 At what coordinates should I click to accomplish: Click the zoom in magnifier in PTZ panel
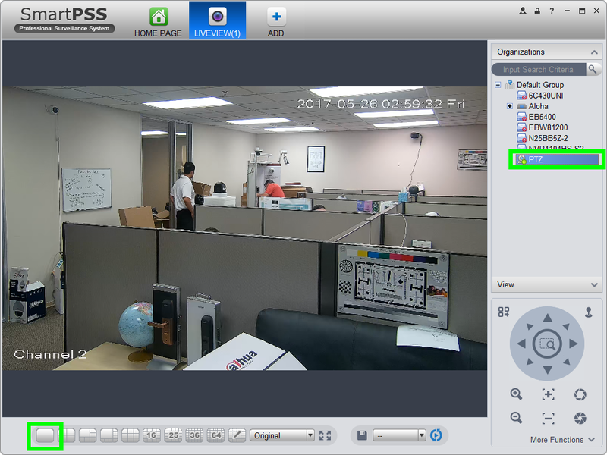tap(516, 394)
